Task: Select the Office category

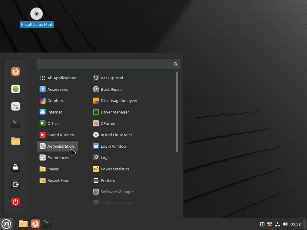Action: (58, 123)
